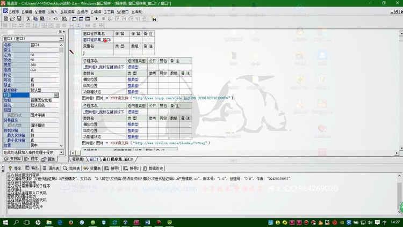Click the Run (play) toolbar icon
The image size is (403, 227).
[96, 18]
